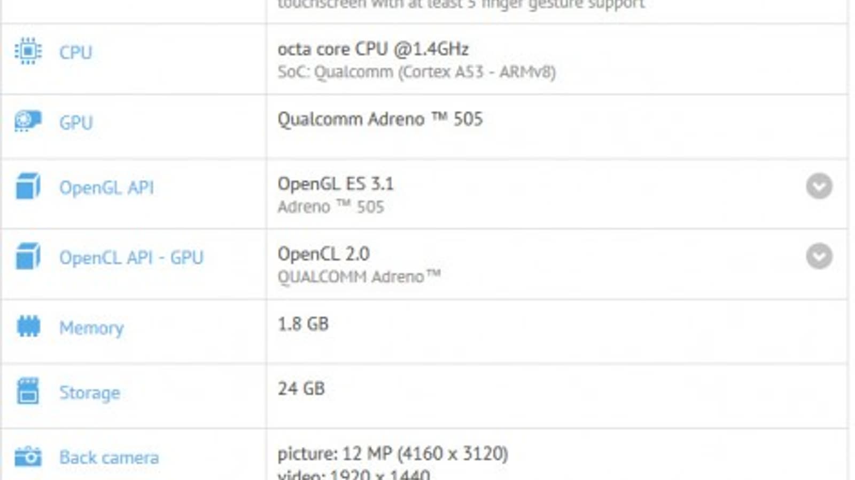Open the GPU label link
The image size is (855, 480).
tap(75, 123)
